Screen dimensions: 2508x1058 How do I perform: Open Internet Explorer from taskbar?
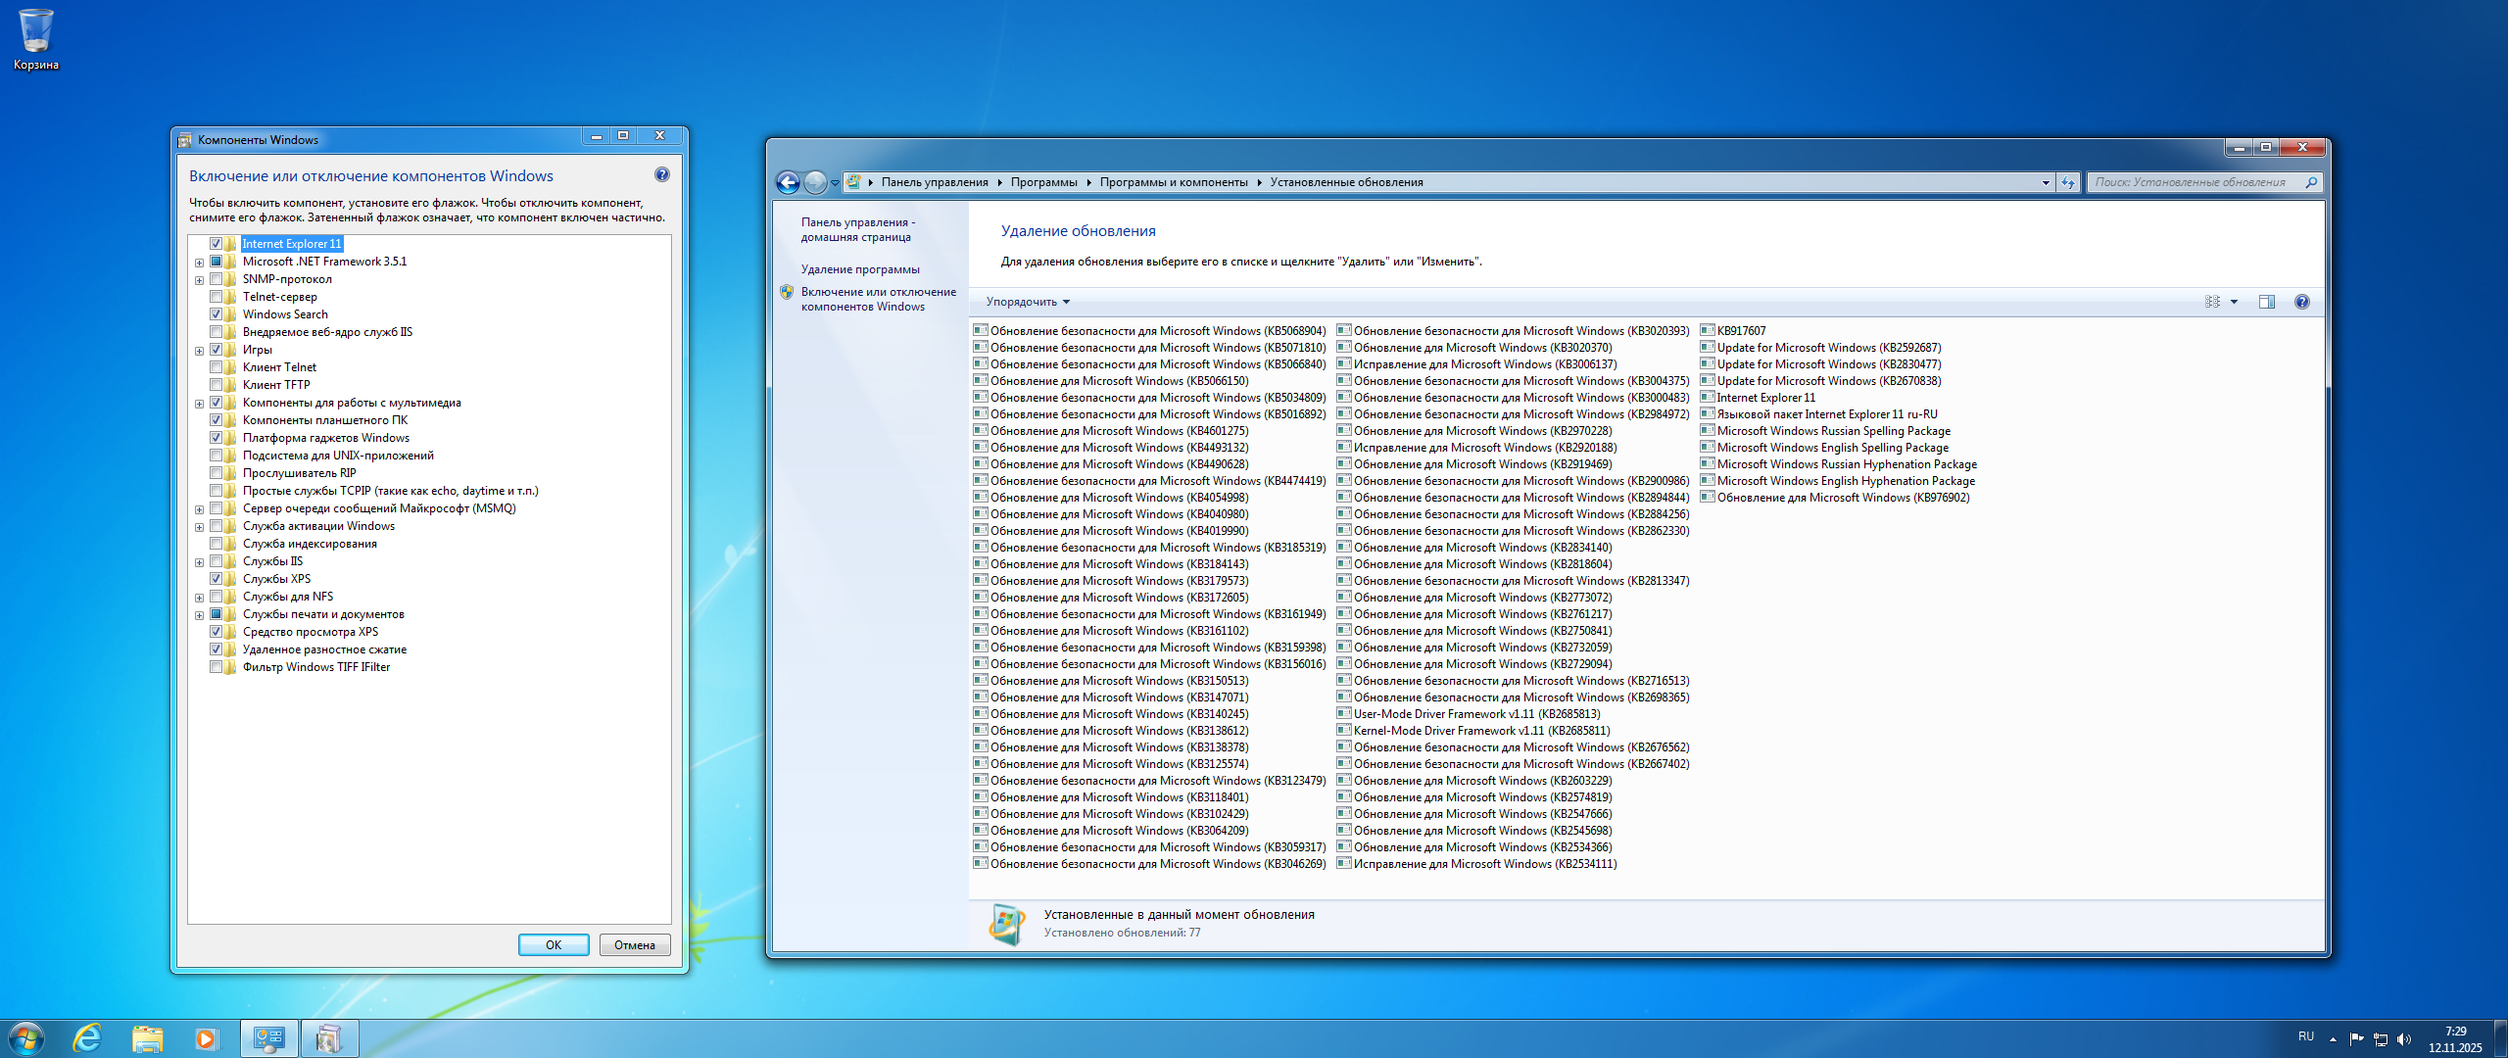(88, 1038)
